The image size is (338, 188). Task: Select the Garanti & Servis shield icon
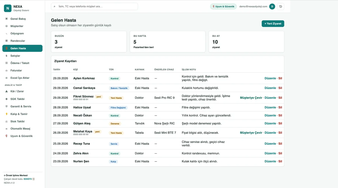coord(6,106)
